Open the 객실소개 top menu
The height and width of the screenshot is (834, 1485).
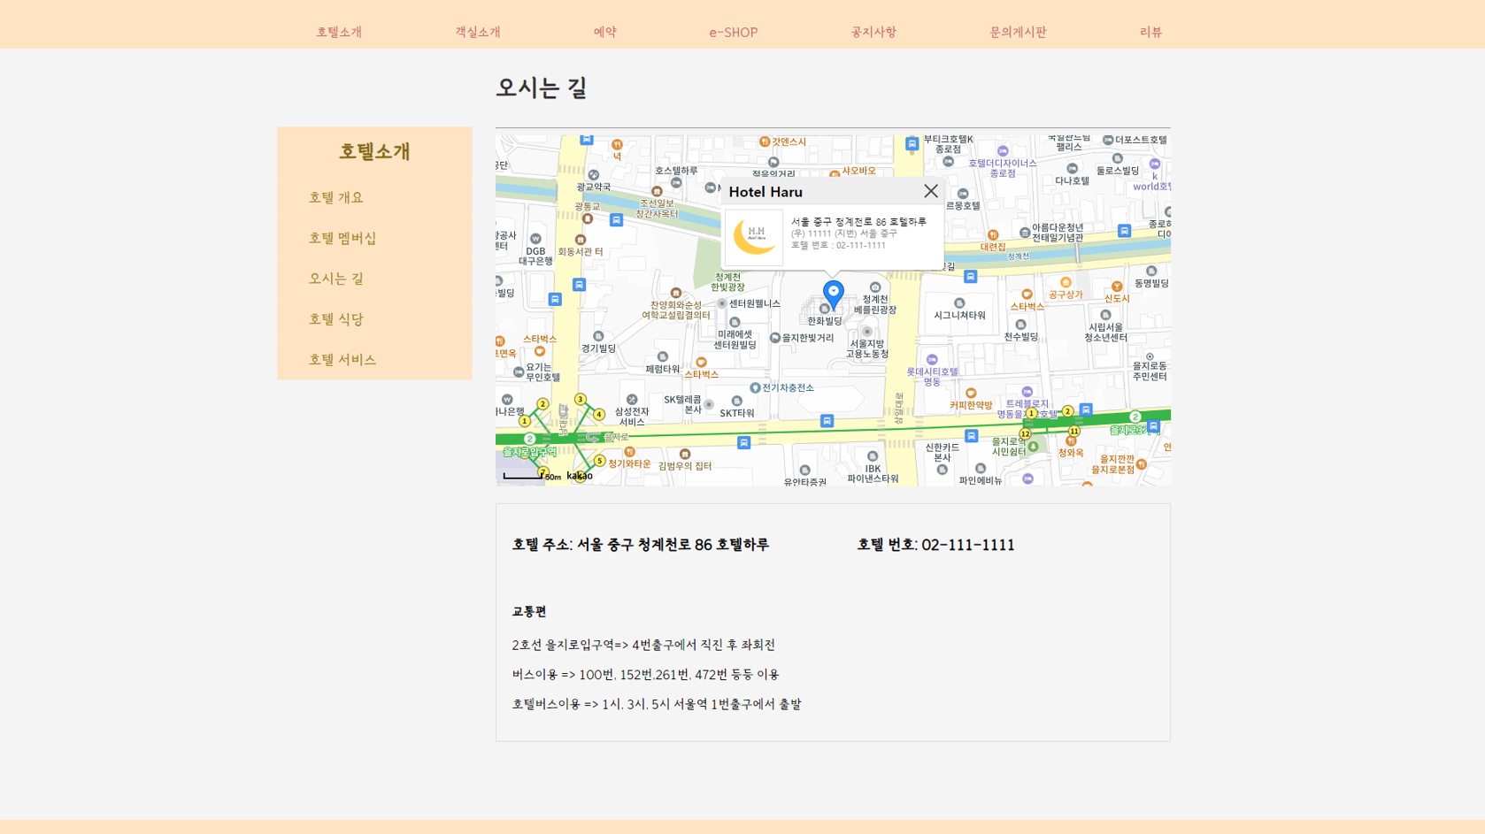pos(478,32)
